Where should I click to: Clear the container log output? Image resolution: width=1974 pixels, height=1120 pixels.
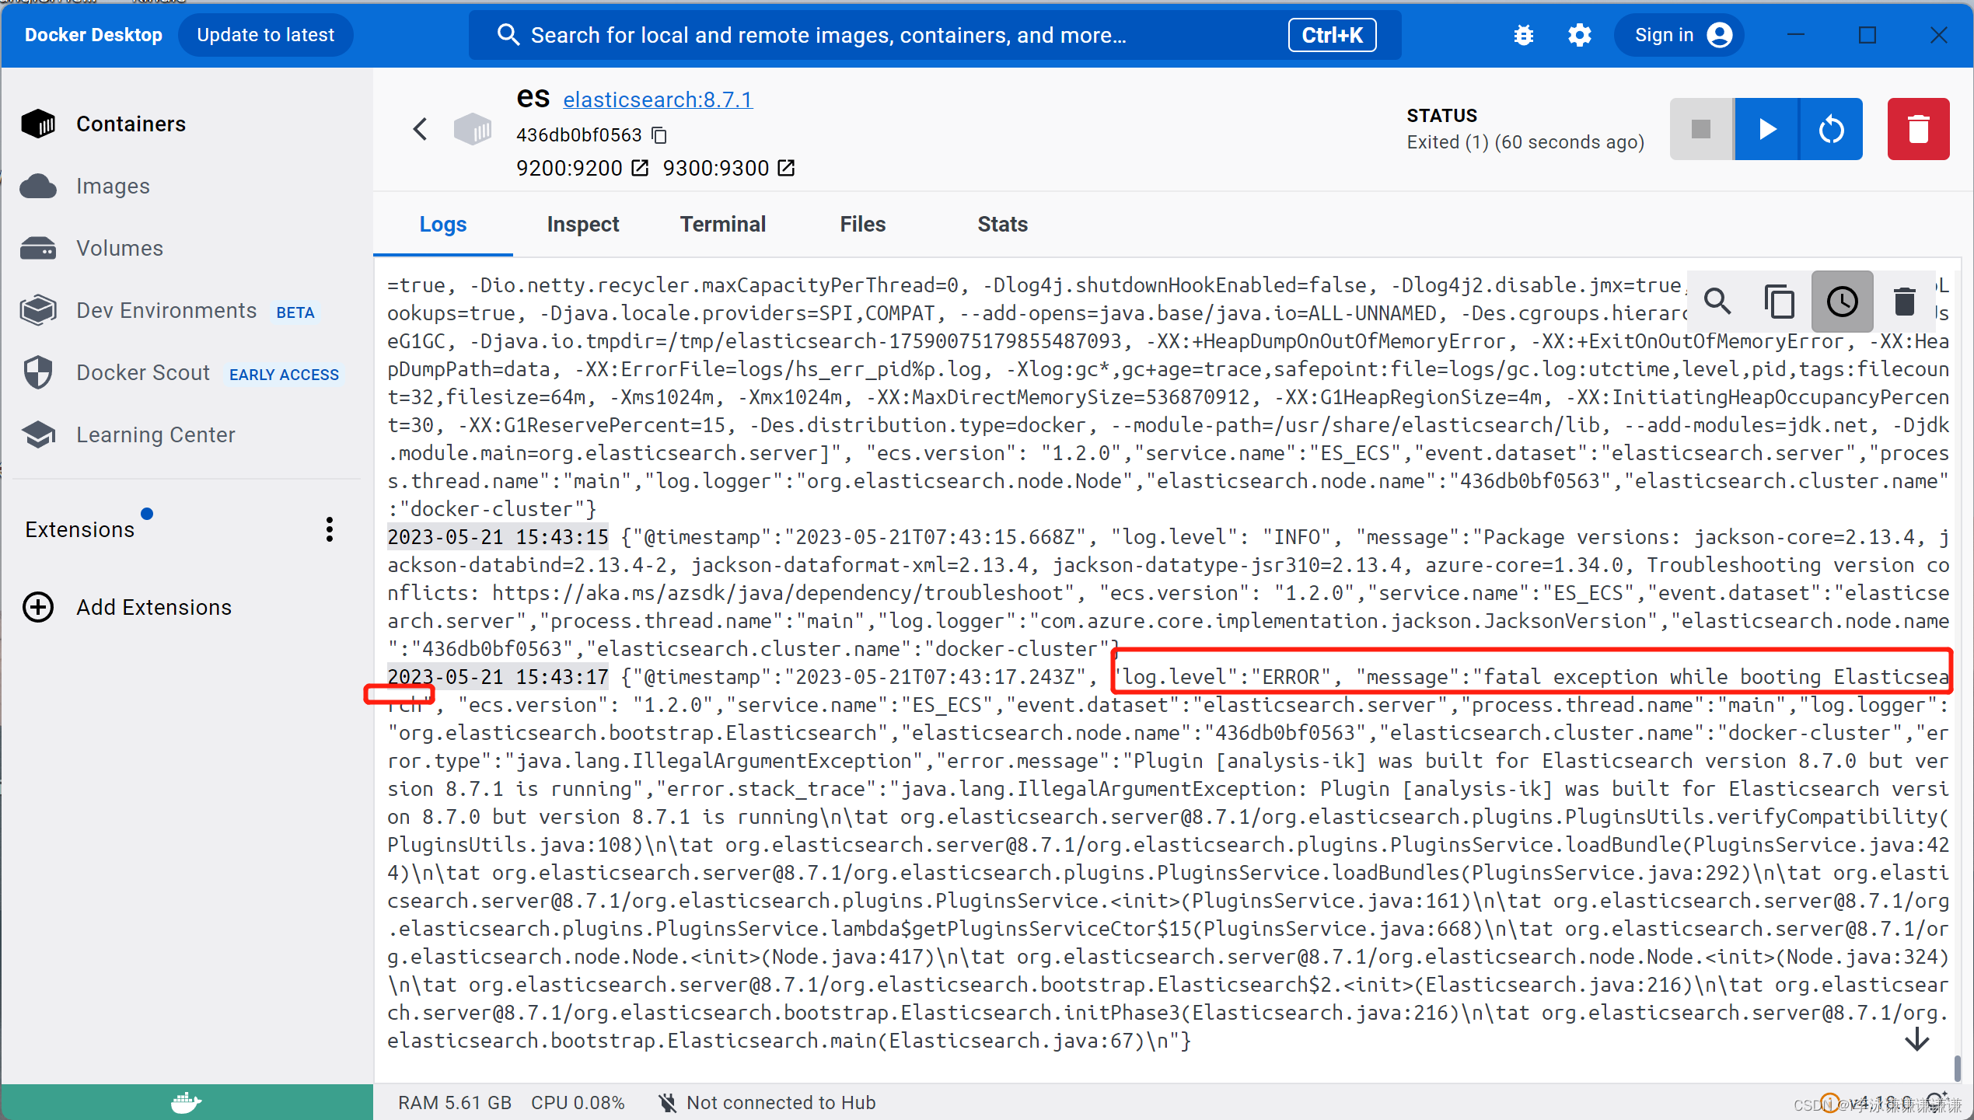[x=1903, y=302]
